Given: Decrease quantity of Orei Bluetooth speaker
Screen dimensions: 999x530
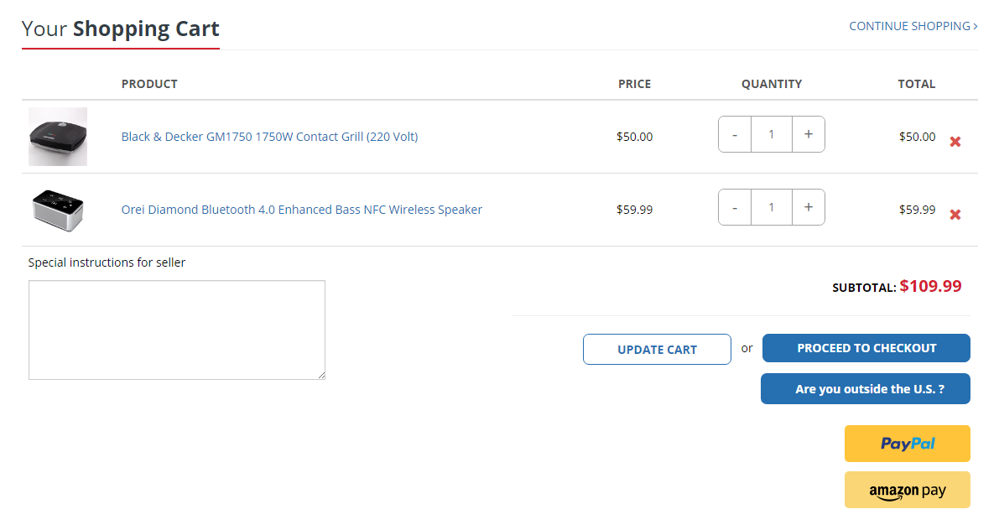Looking at the screenshot, I should click(x=735, y=207).
